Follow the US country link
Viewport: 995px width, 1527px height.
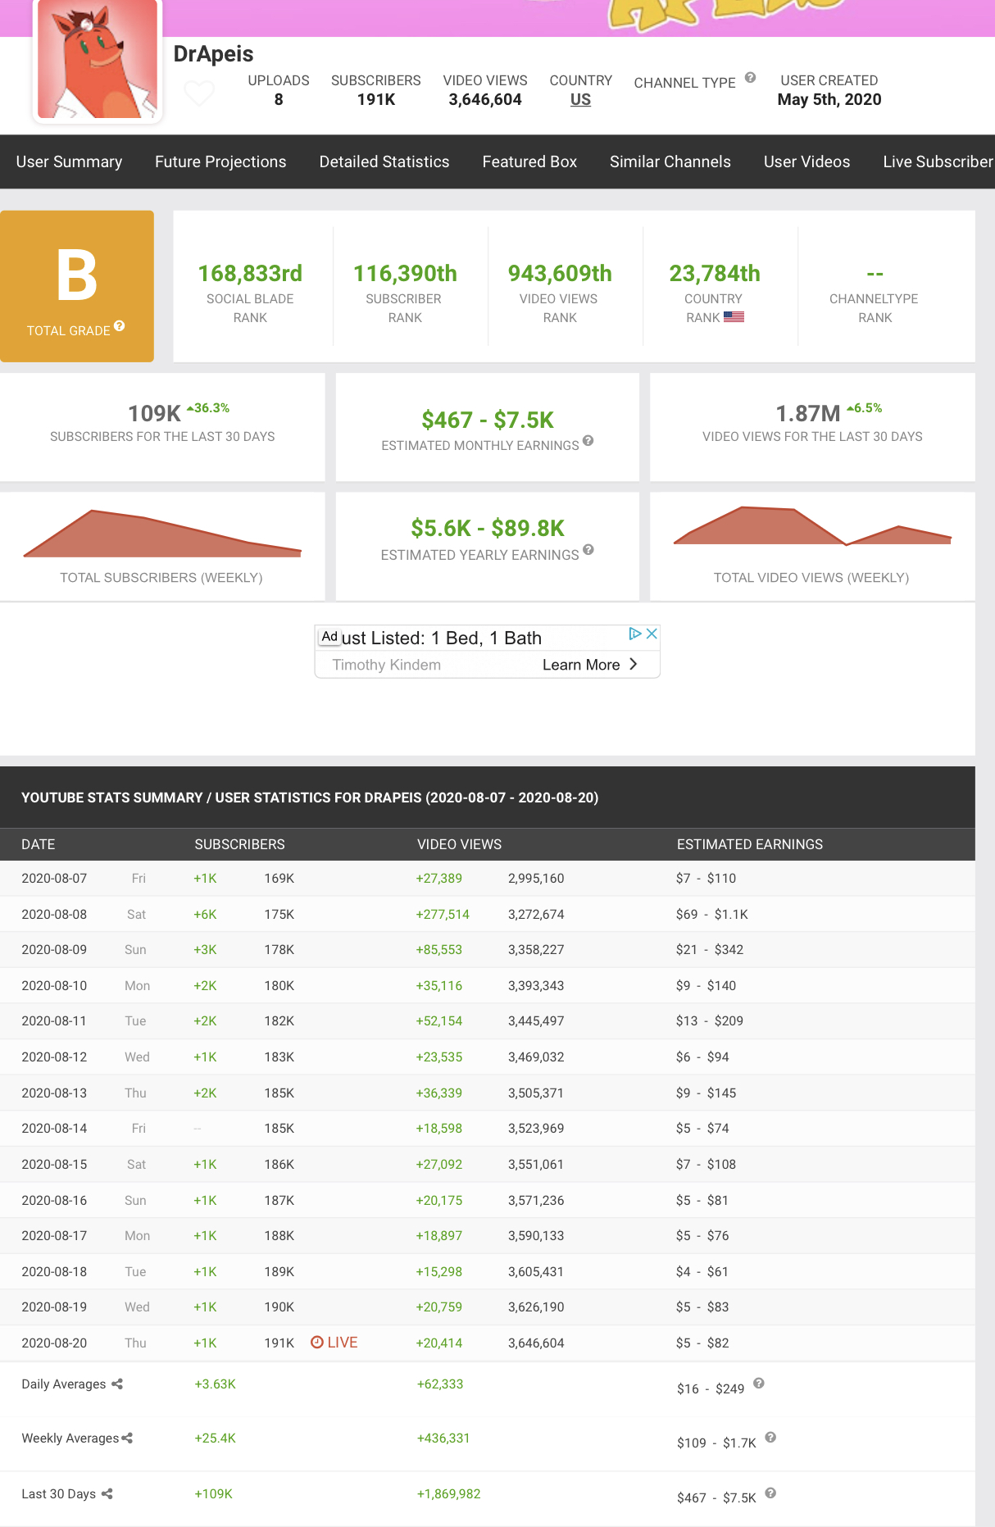pyautogui.click(x=580, y=99)
